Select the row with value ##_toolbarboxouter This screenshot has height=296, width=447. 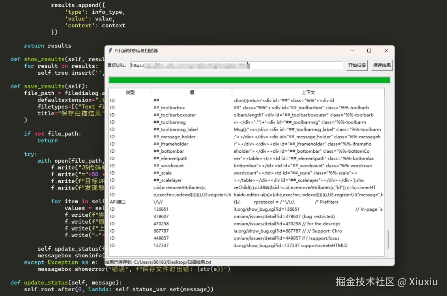tap(247, 115)
